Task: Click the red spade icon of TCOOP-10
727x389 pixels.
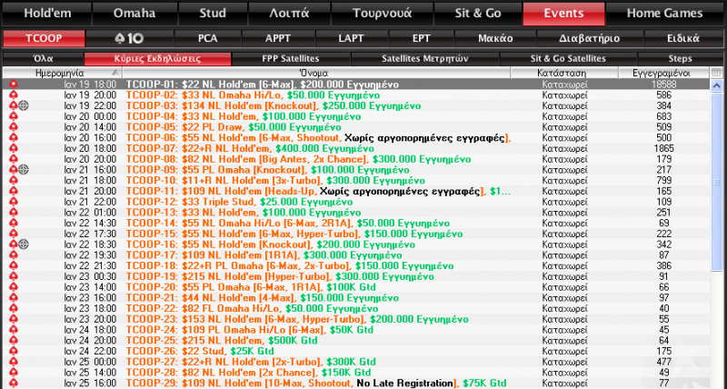Action: coord(14,180)
